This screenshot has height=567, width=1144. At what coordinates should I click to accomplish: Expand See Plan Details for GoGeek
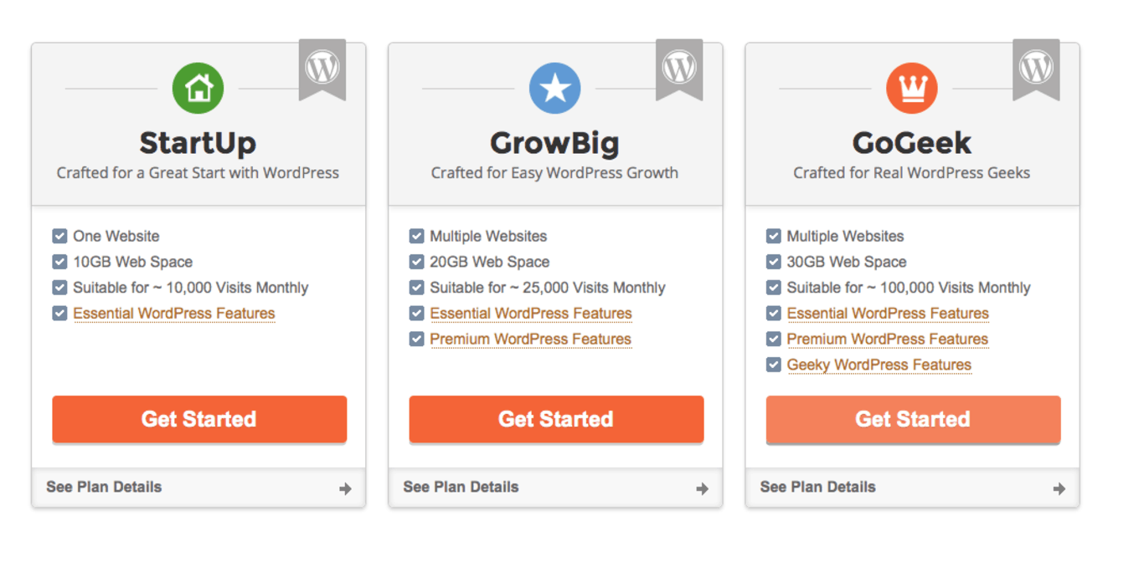(912, 488)
